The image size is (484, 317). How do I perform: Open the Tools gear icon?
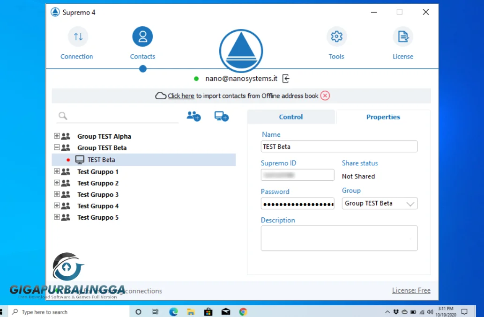tap(336, 37)
